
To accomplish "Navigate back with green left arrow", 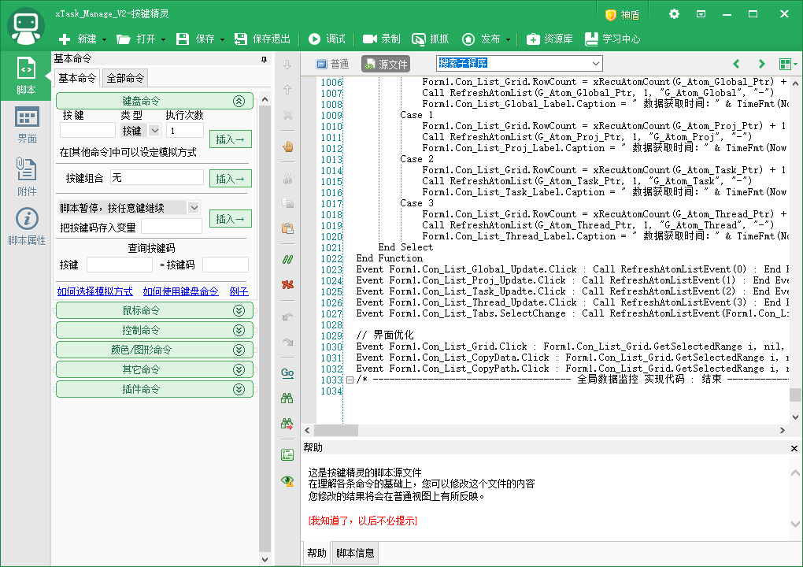I will point(736,64).
